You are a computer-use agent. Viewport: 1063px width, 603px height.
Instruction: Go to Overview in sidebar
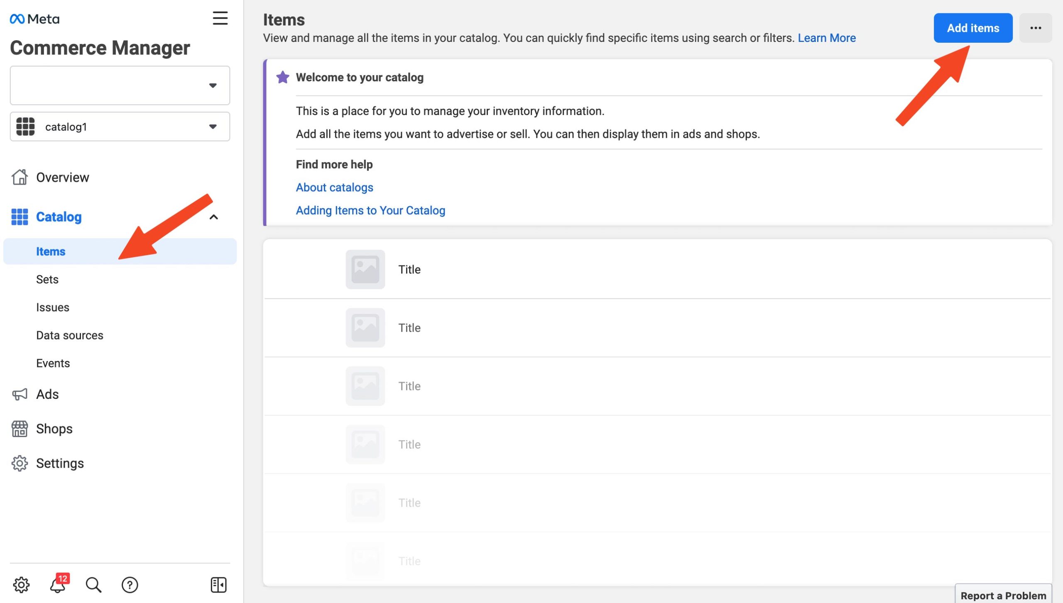click(x=62, y=177)
